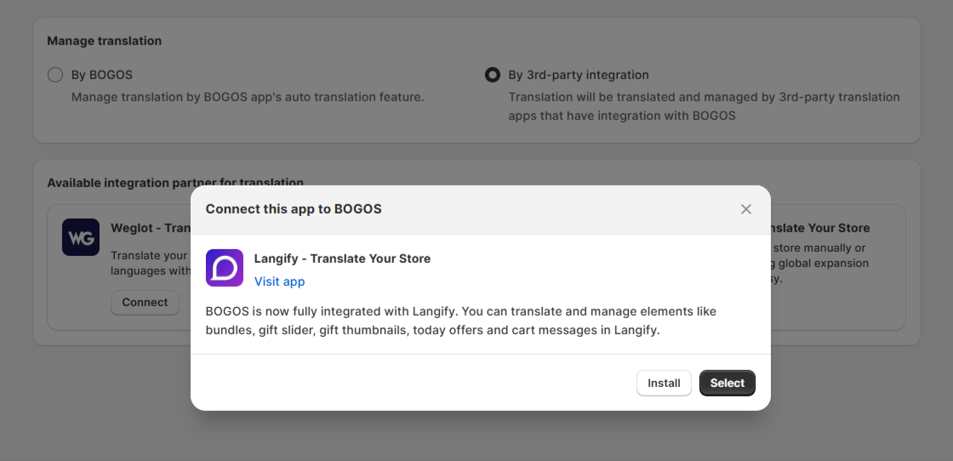Click the By BOGOS label text
The height and width of the screenshot is (461, 953).
point(102,75)
